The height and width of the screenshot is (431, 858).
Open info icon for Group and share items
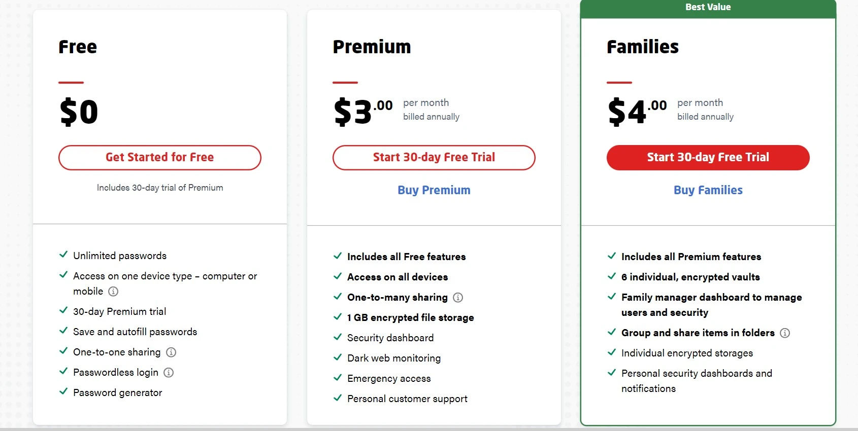pos(785,333)
